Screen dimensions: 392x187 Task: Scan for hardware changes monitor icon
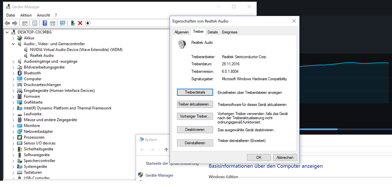pyautogui.click(x=62, y=23)
